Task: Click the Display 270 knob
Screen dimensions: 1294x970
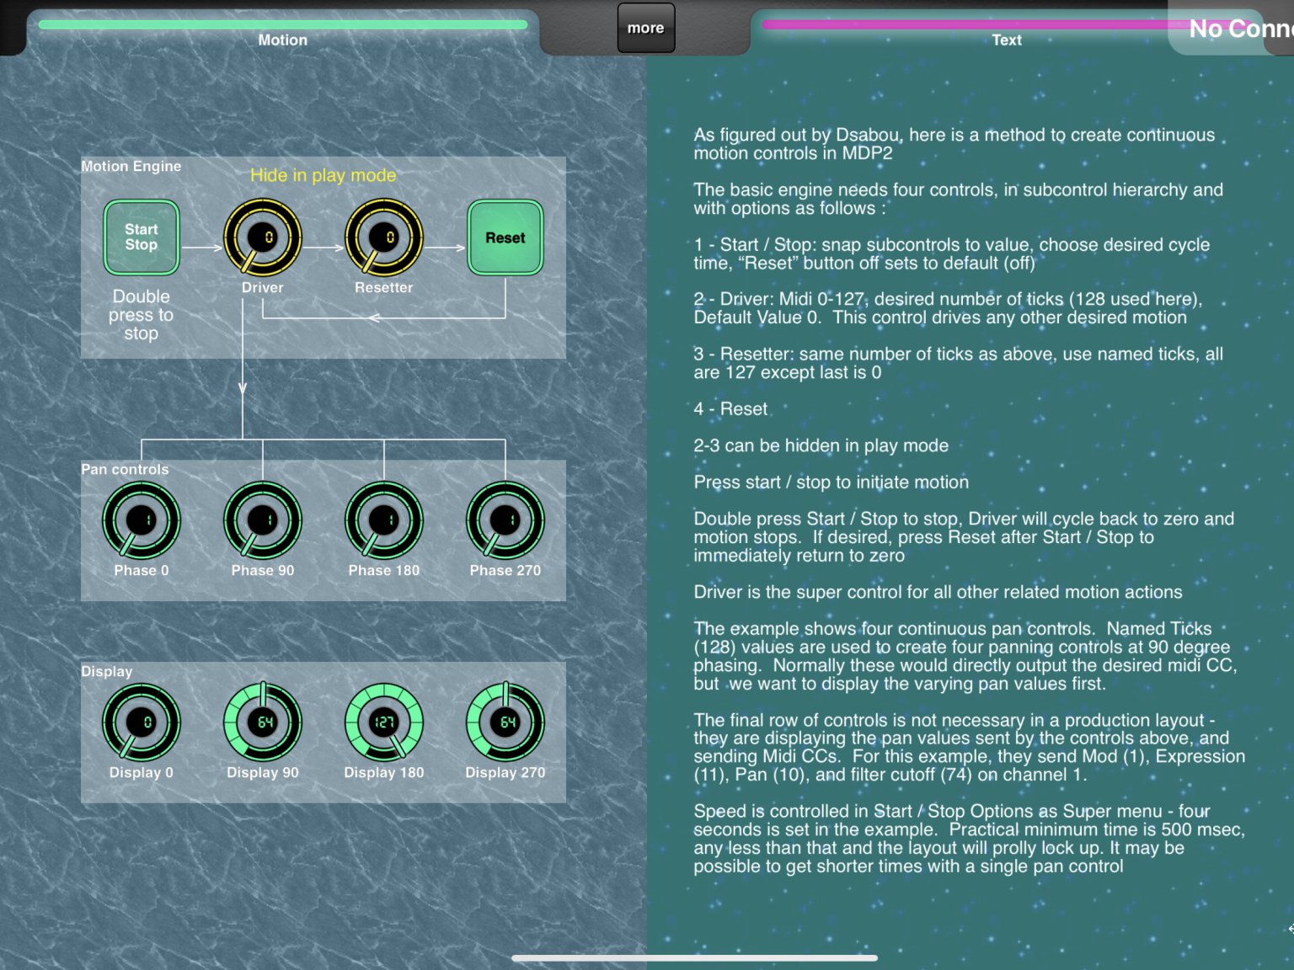Action: (505, 722)
